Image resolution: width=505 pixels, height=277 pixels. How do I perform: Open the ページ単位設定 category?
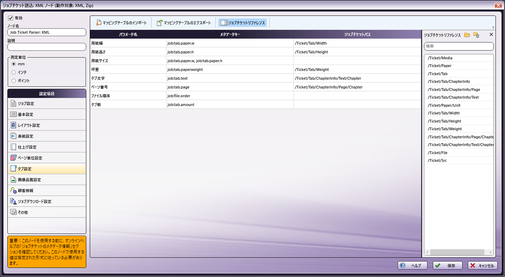[x=47, y=158]
